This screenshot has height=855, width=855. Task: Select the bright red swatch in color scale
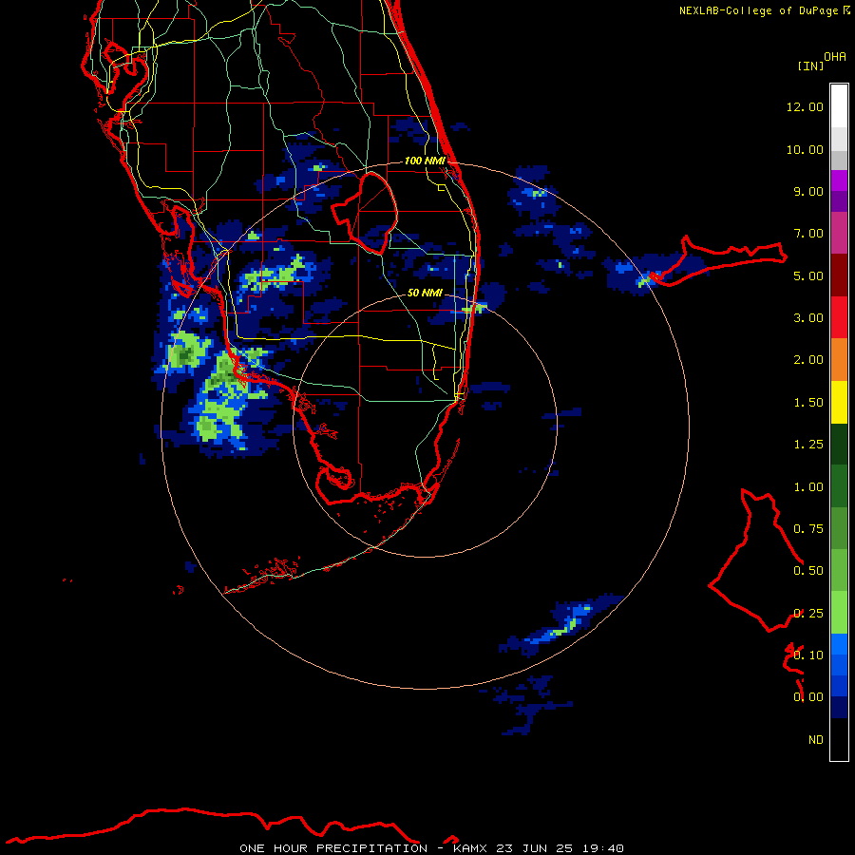pyautogui.click(x=839, y=317)
